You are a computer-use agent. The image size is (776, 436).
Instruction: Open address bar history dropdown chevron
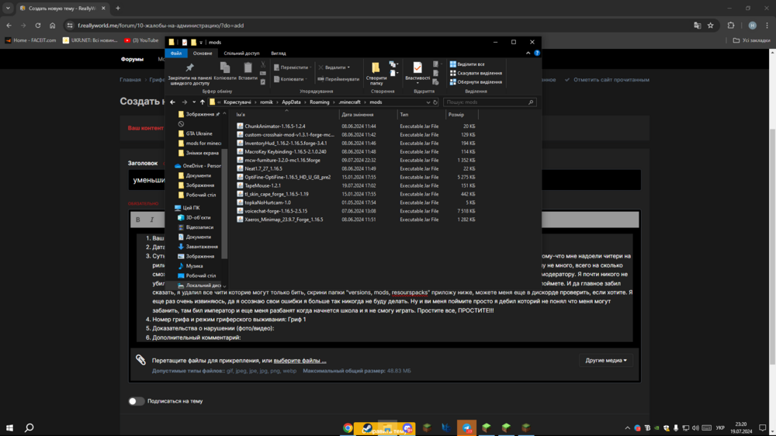(428, 102)
